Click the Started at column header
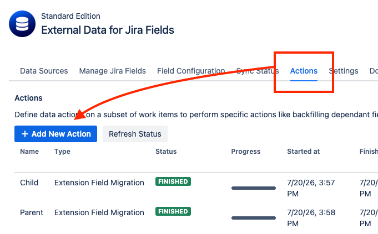Image resolution: width=378 pixels, height=234 pixels. [303, 152]
